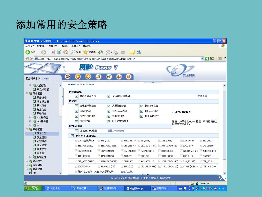The image size is (262, 197).
Task: Click the IE Back arrow icon
Action: pos(28,52)
